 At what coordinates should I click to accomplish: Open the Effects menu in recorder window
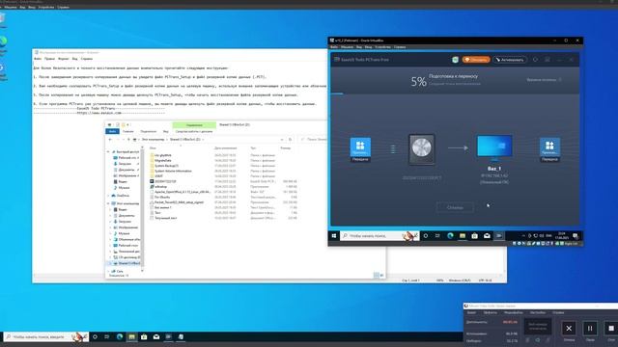click(491, 312)
